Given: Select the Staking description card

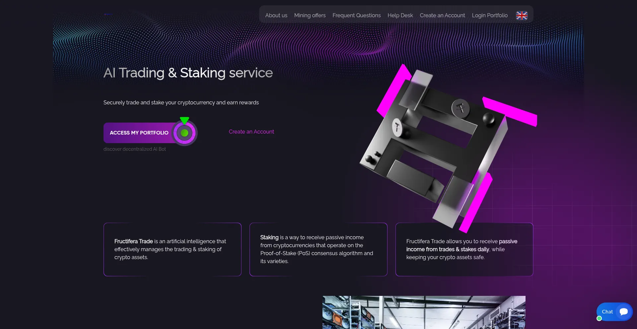Looking at the screenshot, I should tap(318, 249).
